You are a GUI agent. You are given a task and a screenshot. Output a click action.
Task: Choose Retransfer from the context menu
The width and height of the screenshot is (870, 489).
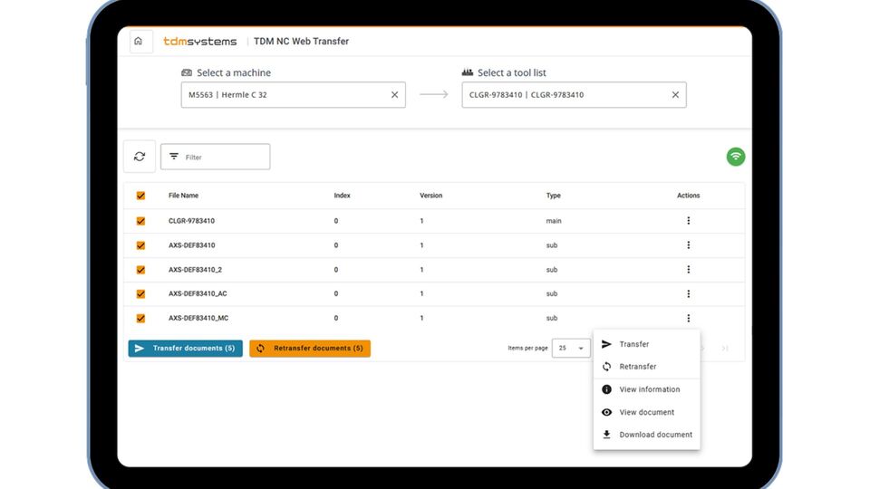tap(637, 367)
